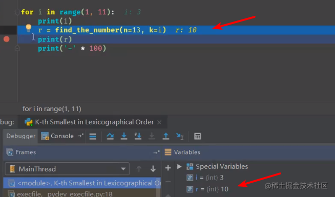
Task: Select previous frame with the up arrow
Action: (139, 169)
